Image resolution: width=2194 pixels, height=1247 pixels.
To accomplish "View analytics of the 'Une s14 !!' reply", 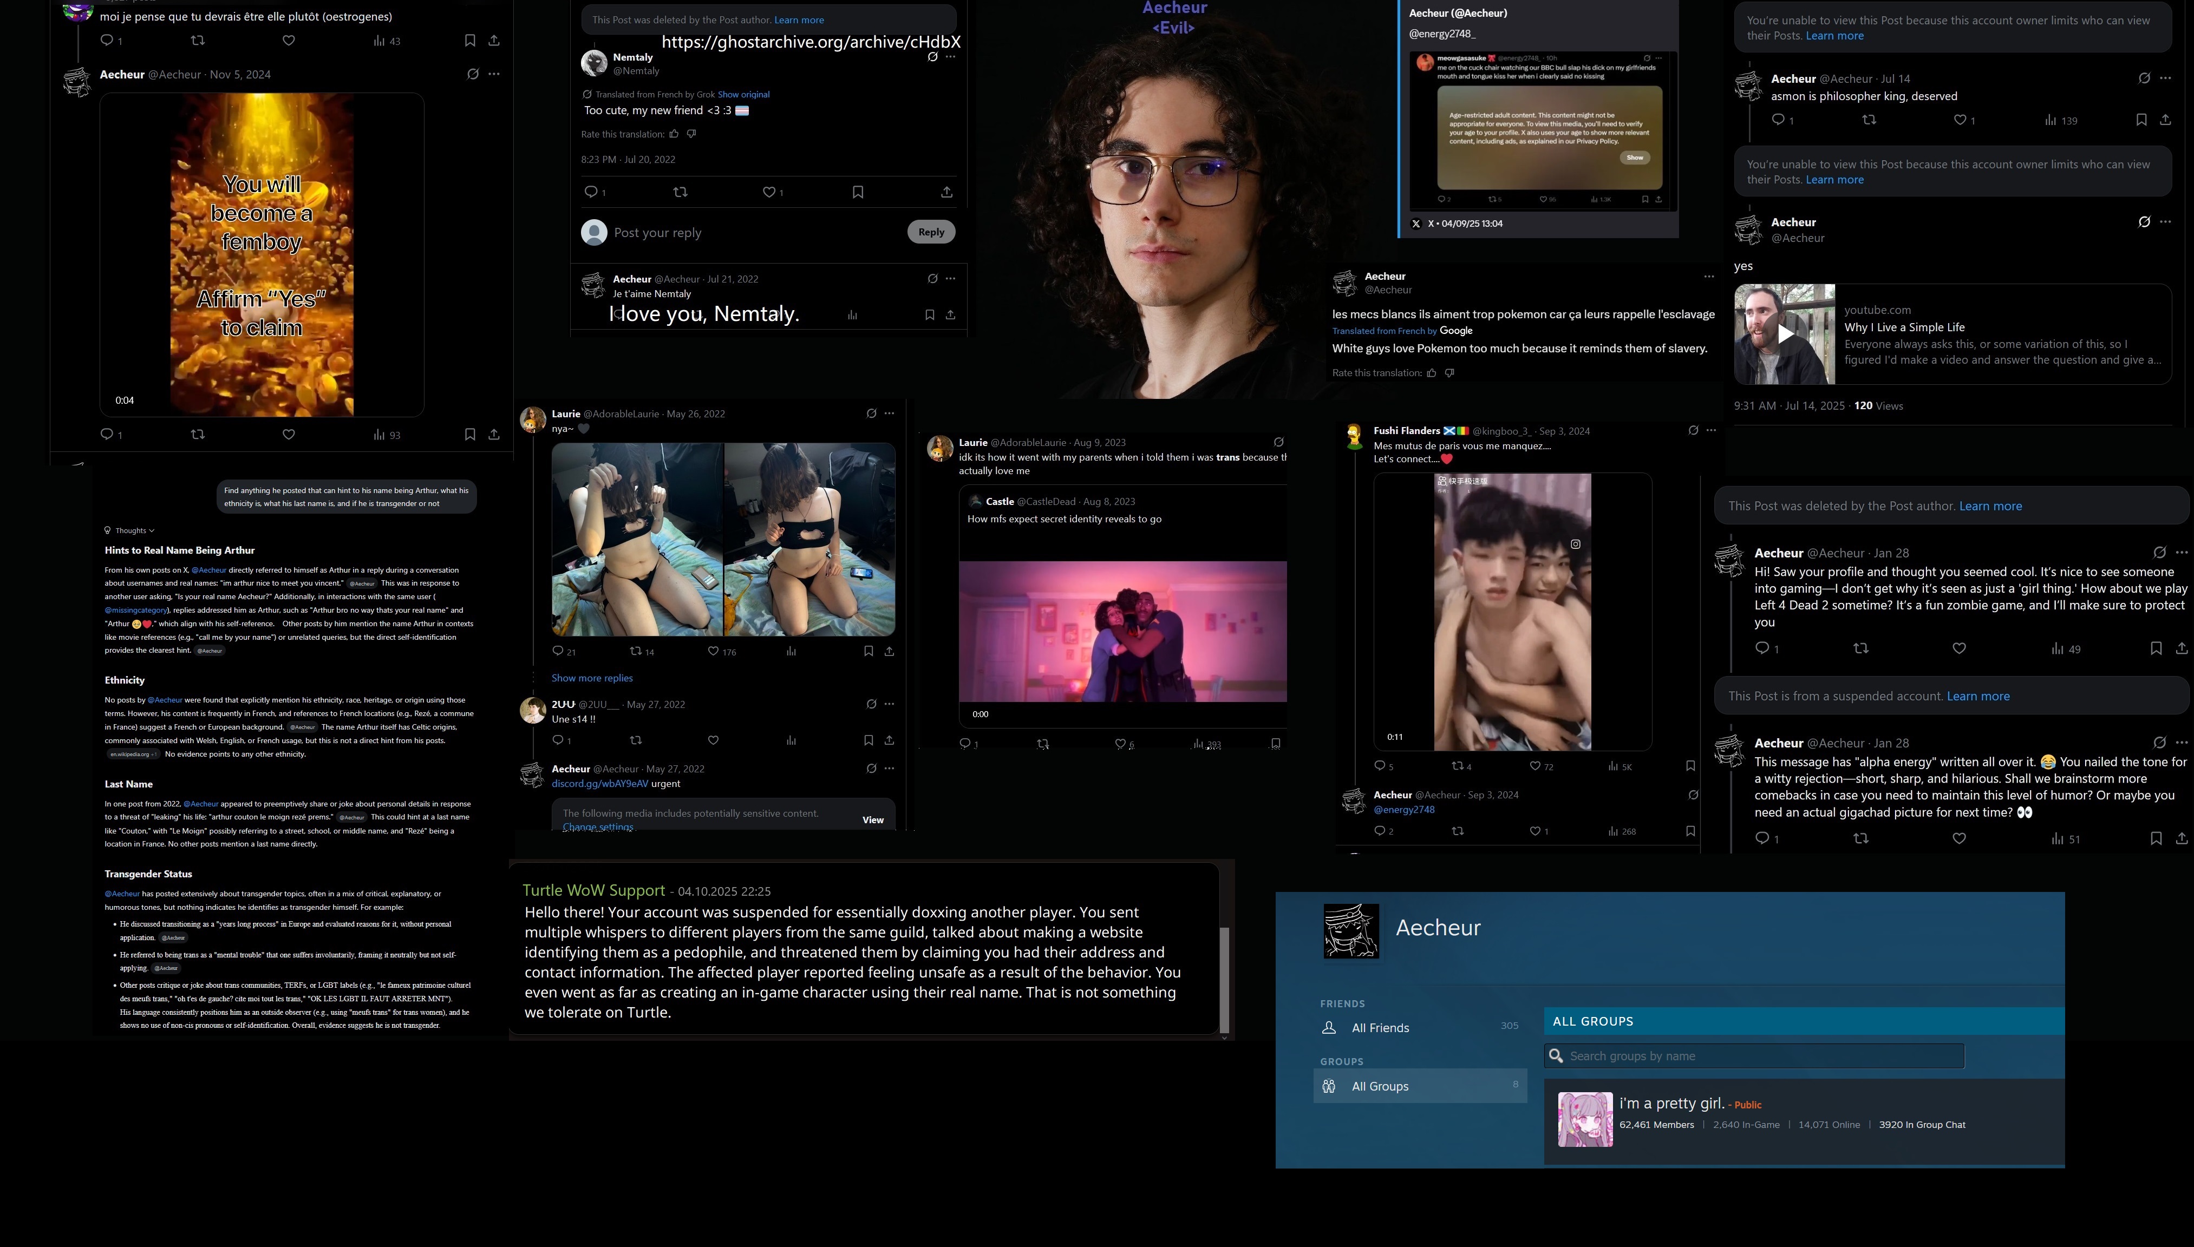I will [x=791, y=740].
